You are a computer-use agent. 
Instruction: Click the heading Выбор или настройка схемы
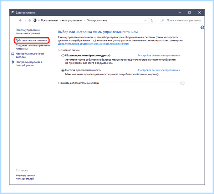[98, 32]
